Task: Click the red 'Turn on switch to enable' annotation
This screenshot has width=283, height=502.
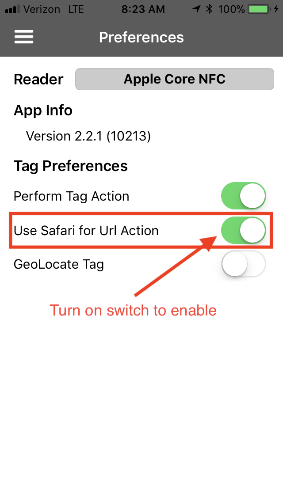Action: click(133, 310)
